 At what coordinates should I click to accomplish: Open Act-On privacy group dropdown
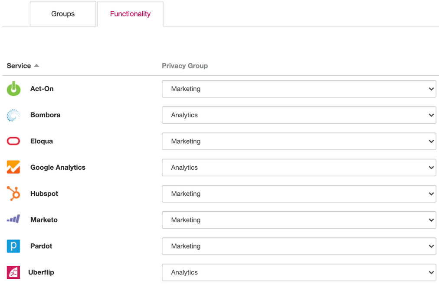point(299,89)
